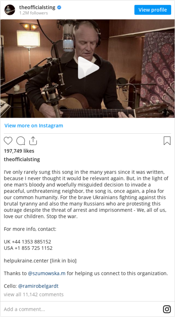Tap the heart like icon
The height and width of the screenshot is (317, 175).
tap(8, 141)
